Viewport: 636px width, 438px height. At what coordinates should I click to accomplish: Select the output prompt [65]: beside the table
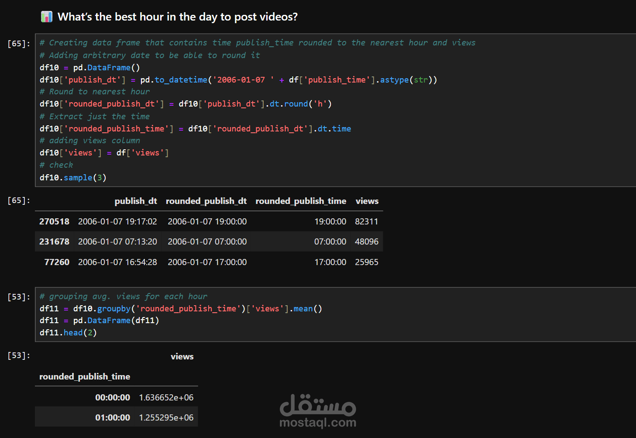point(19,200)
